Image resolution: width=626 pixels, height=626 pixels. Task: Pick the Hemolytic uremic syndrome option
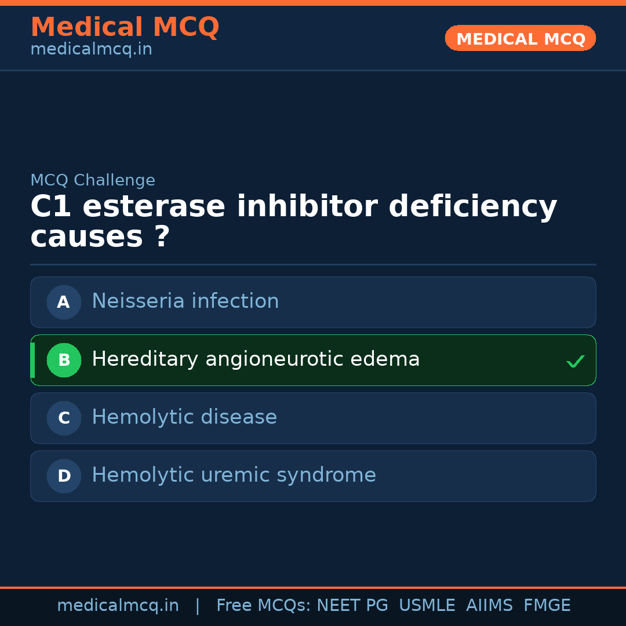click(234, 475)
